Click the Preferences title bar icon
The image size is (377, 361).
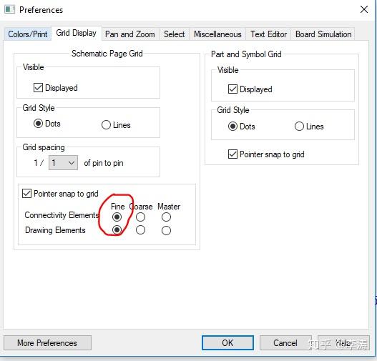10,9
